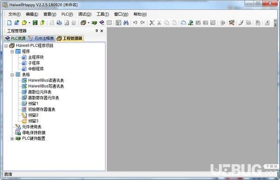
Task: Close the 工程管理器 panel
Action: [x=102, y=31]
